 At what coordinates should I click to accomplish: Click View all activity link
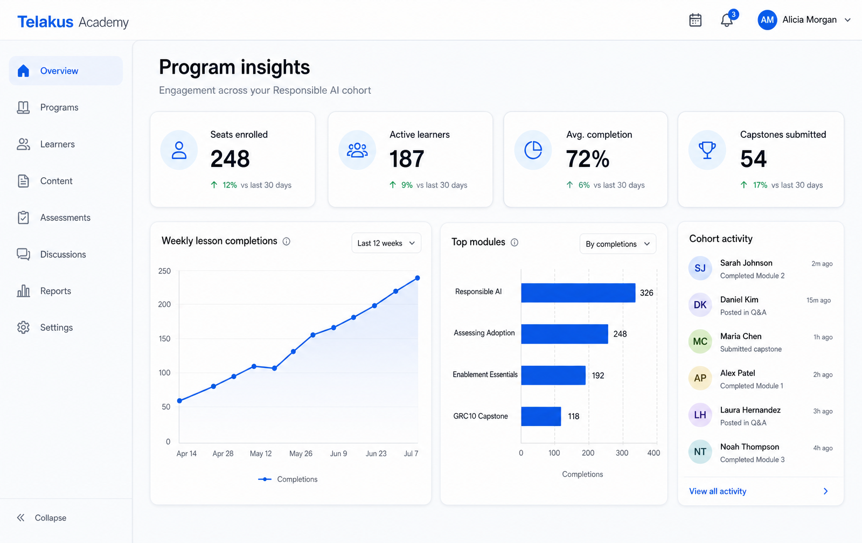click(718, 491)
